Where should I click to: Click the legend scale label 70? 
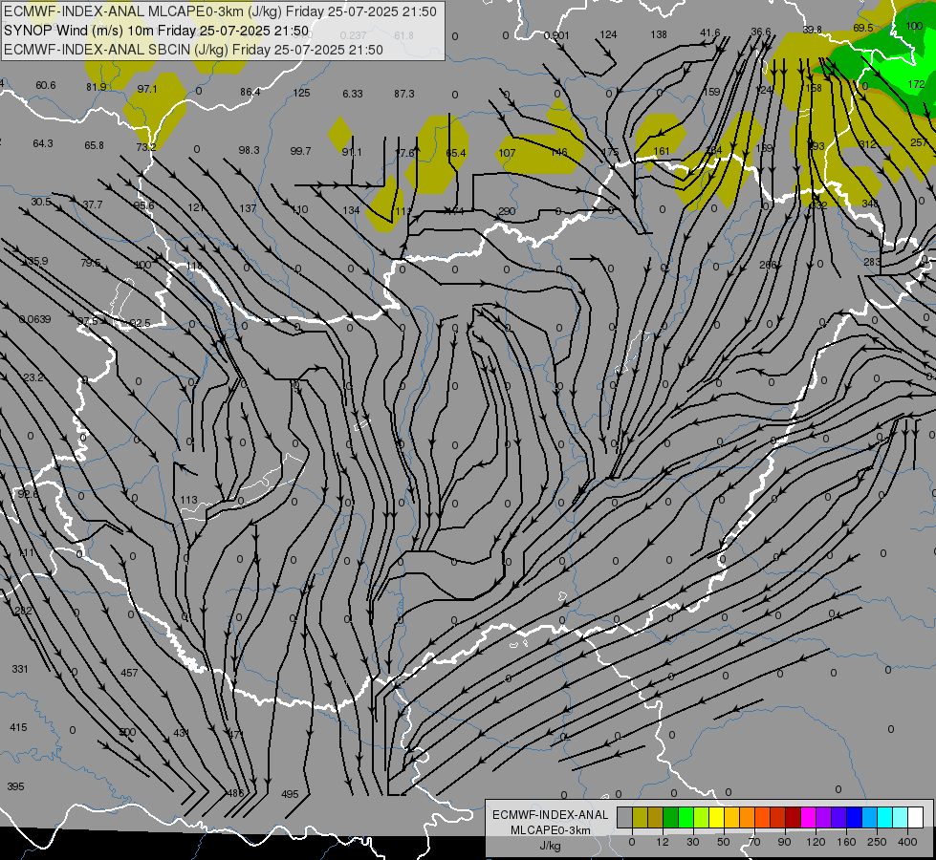point(754,842)
